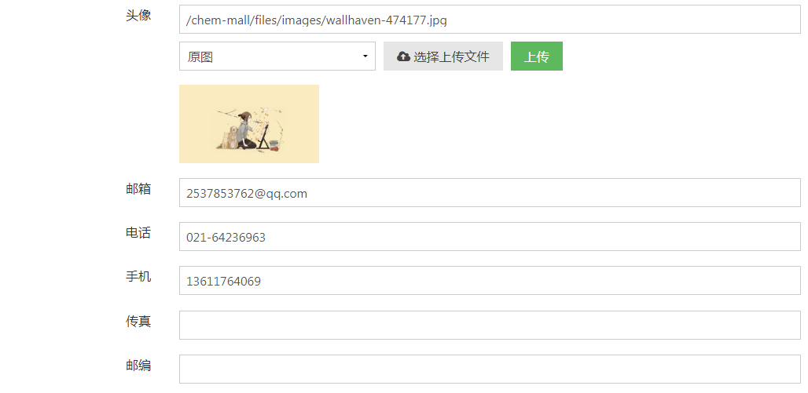The height and width of the screenshot is (393, 808).
Task: Click the 头像 field label
Action: coord(138,16)
